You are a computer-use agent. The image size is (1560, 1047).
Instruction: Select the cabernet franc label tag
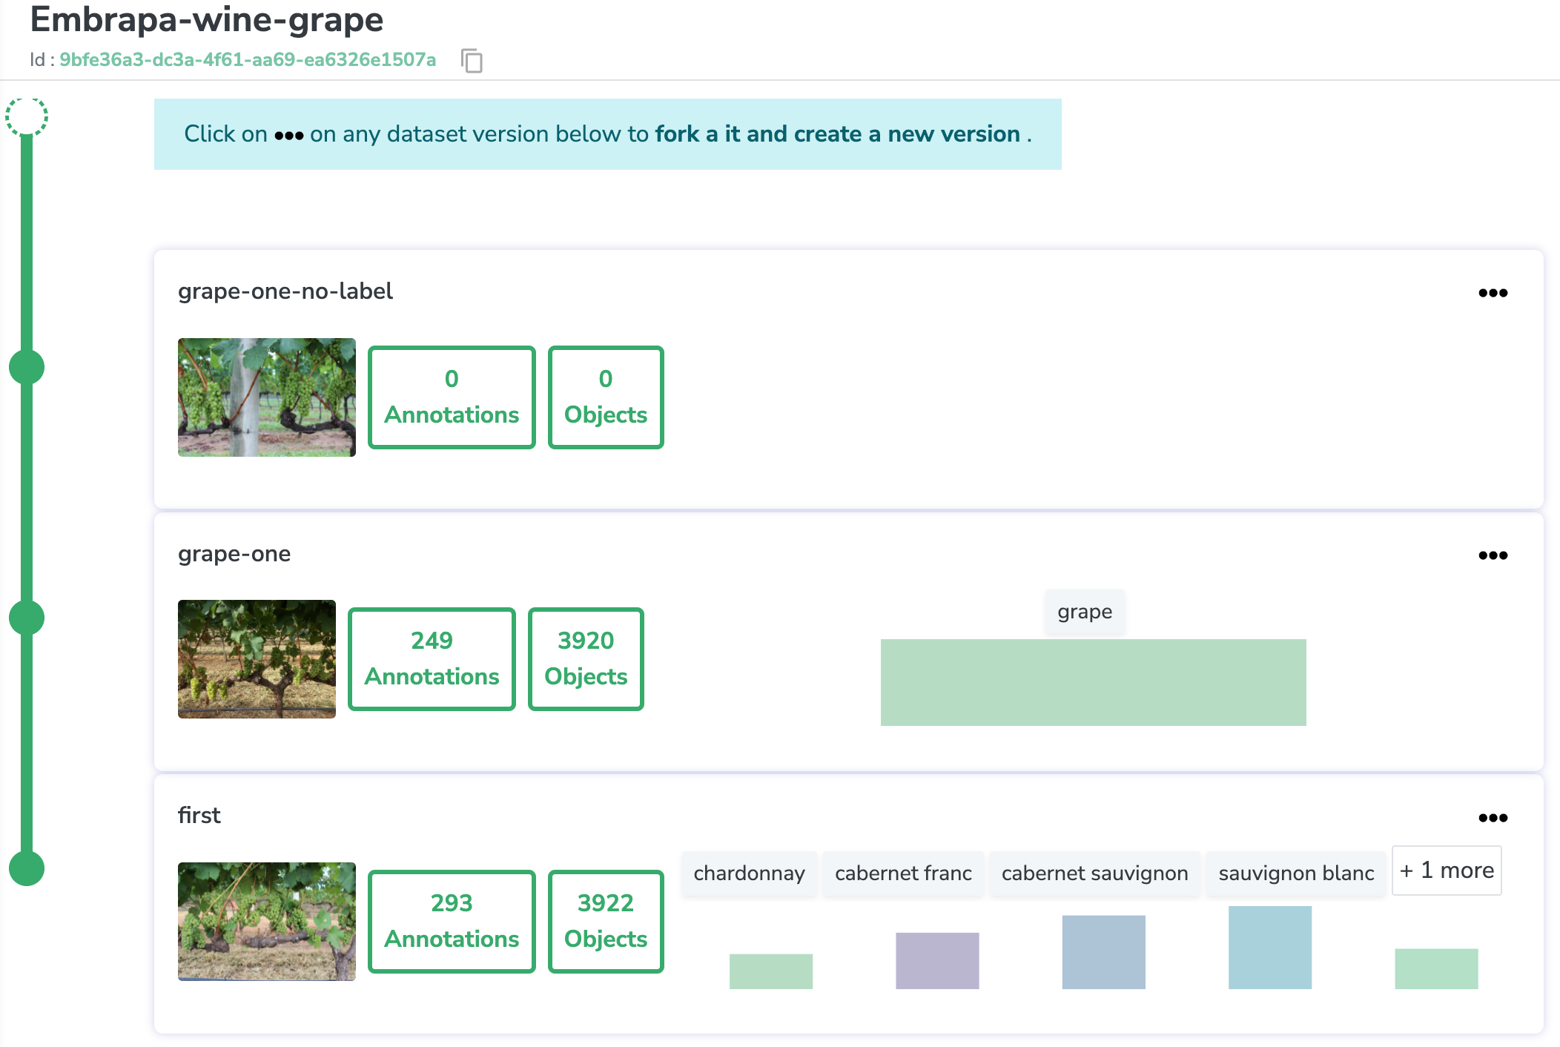pyautogui.click(x=903, y=873)
